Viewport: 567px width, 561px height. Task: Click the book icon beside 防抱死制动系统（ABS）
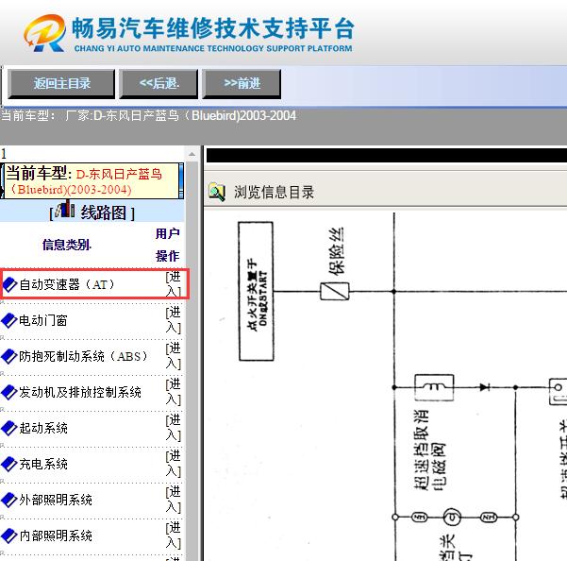[9, 356]
